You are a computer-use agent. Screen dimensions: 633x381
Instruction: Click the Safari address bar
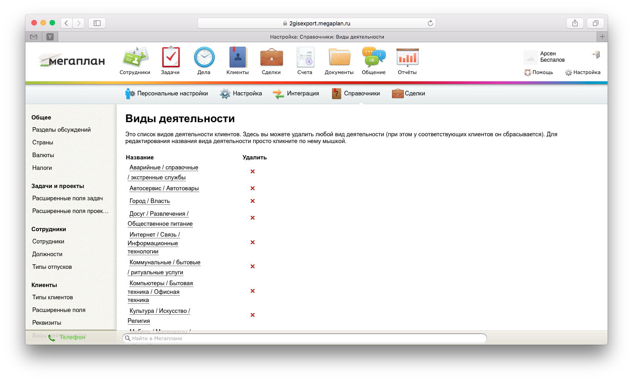tap(316, 23)
